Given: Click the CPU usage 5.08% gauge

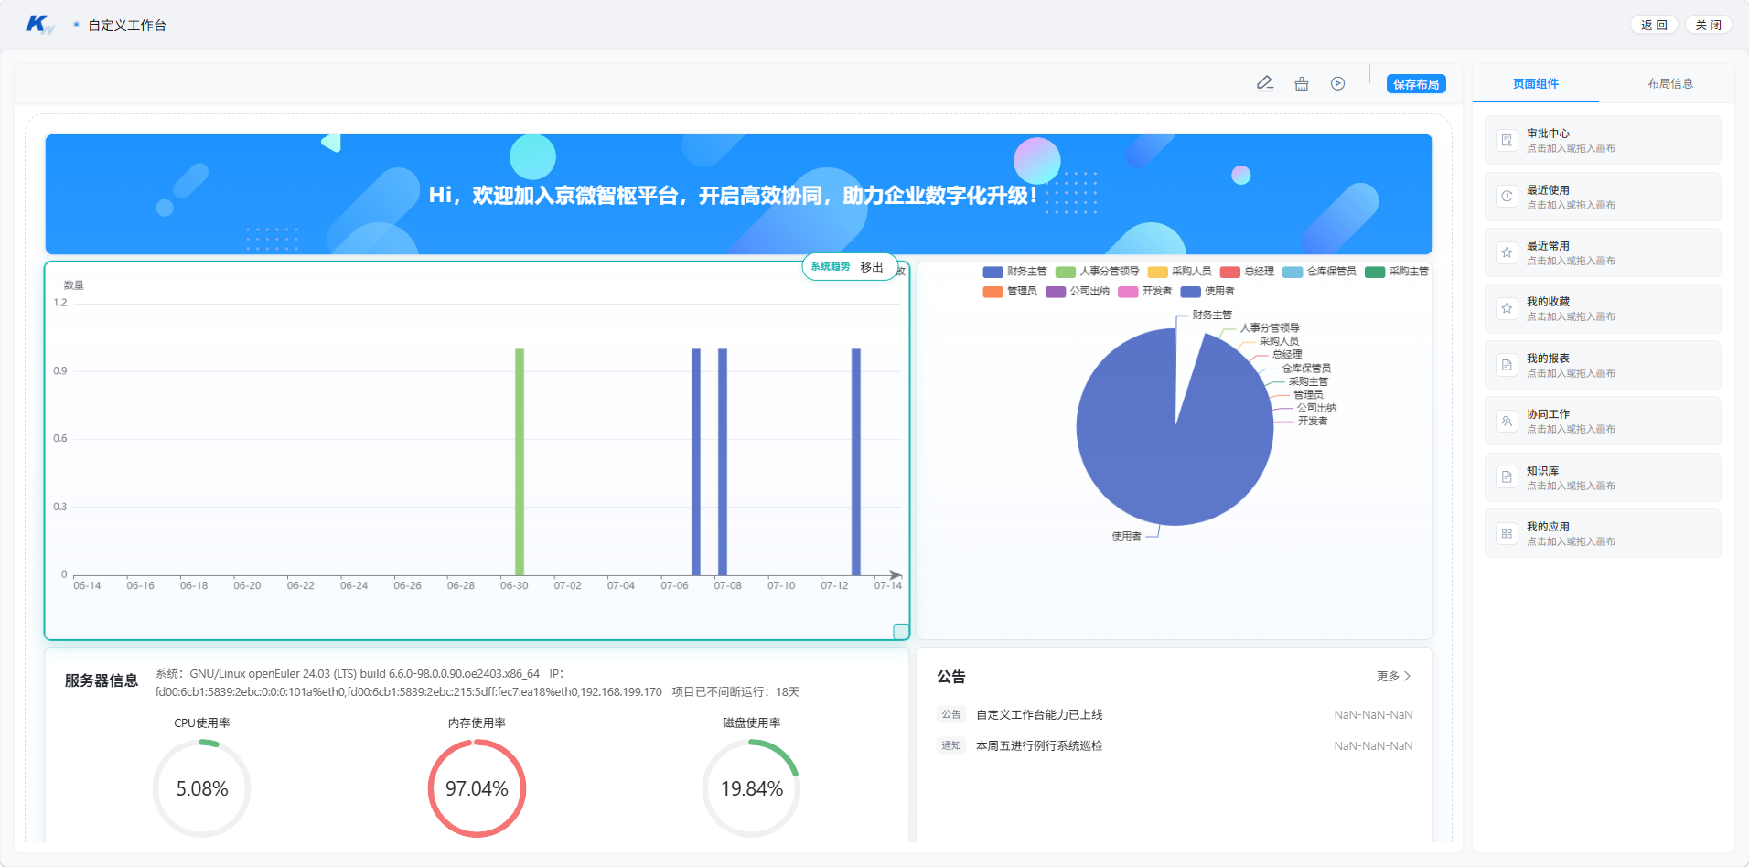Looking at the screenshot, I should [x=202, y=788].
